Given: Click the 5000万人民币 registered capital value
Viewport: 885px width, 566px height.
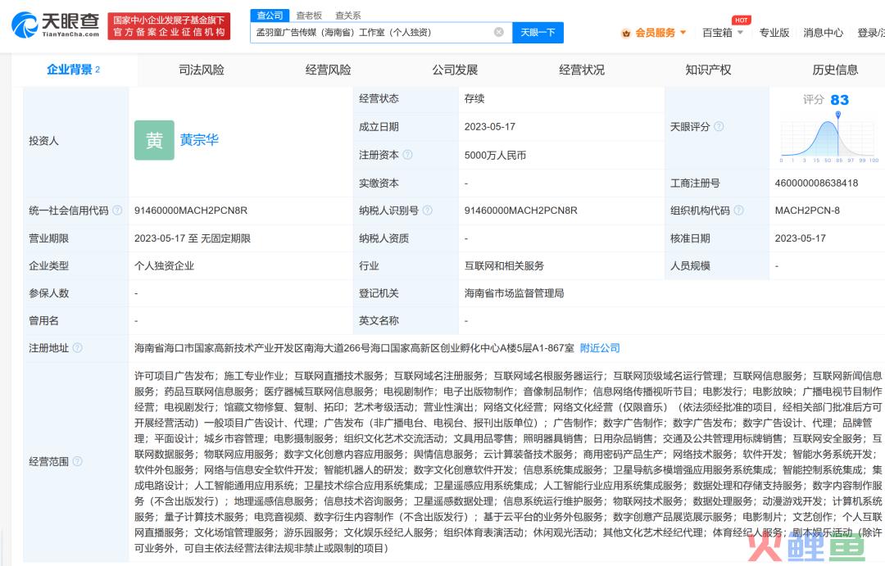Looking at the screenshot, I should click(495, 155).
